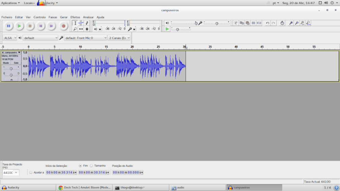
Task: Open the Efeitos menu
Action: (75, 17)
